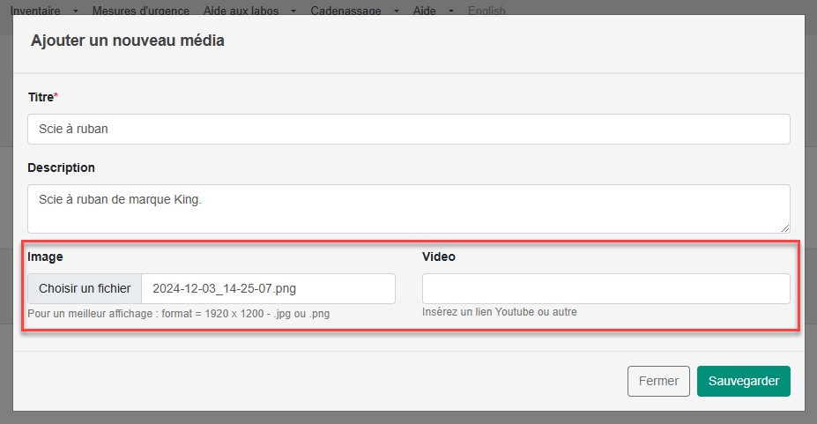This screenshot has width=817, height=424.
Task: Save the media with Sauvegarder
Action: (x=743, y=381)
